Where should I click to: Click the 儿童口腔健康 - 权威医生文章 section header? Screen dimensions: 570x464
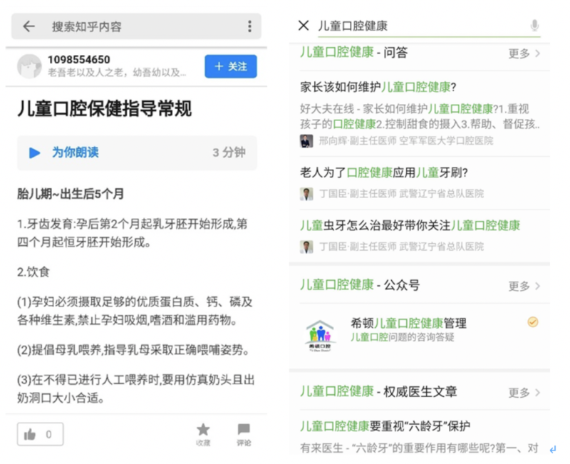coord(378,391)
